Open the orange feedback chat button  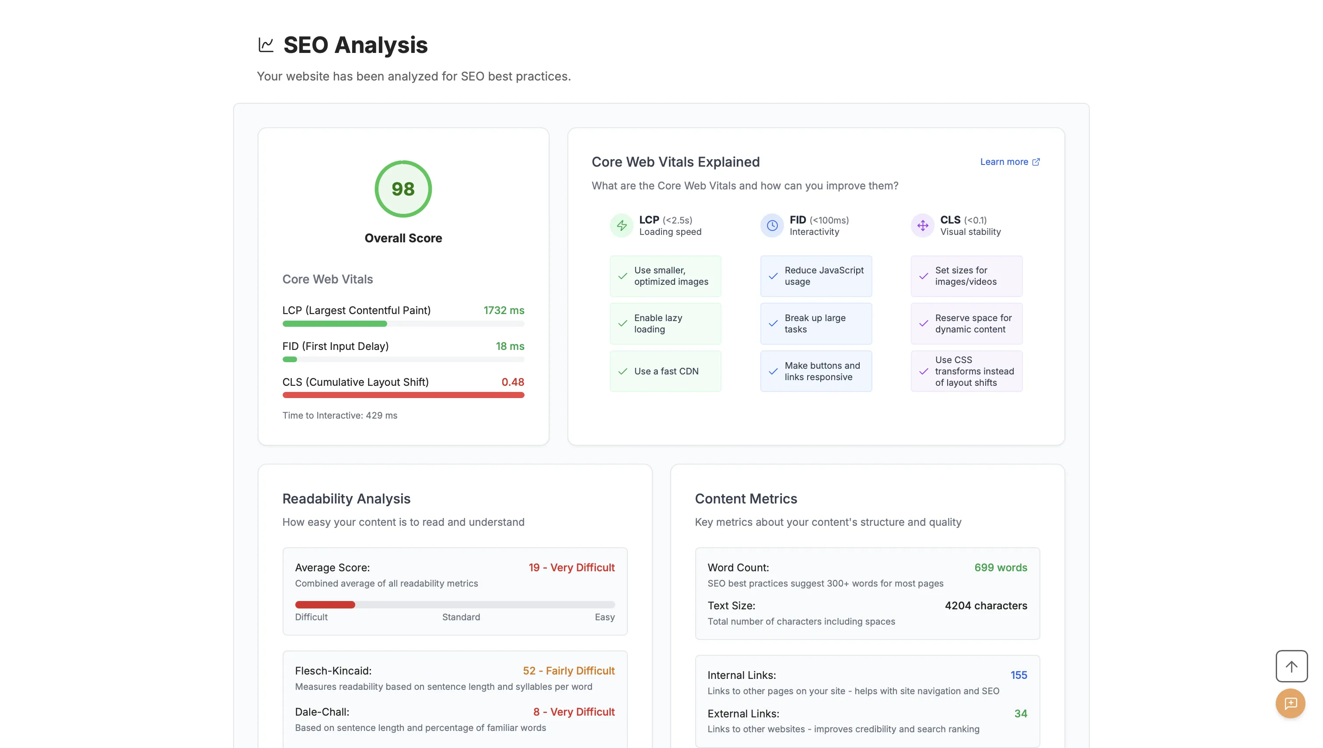[x=1290, y=703]
